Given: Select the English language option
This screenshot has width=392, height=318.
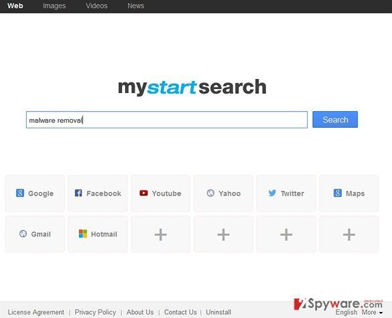Looking at the screenshot, I should (x=346, y=312).
